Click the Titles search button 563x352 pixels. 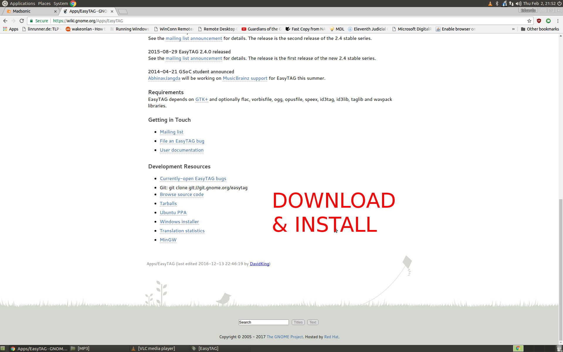298,322
